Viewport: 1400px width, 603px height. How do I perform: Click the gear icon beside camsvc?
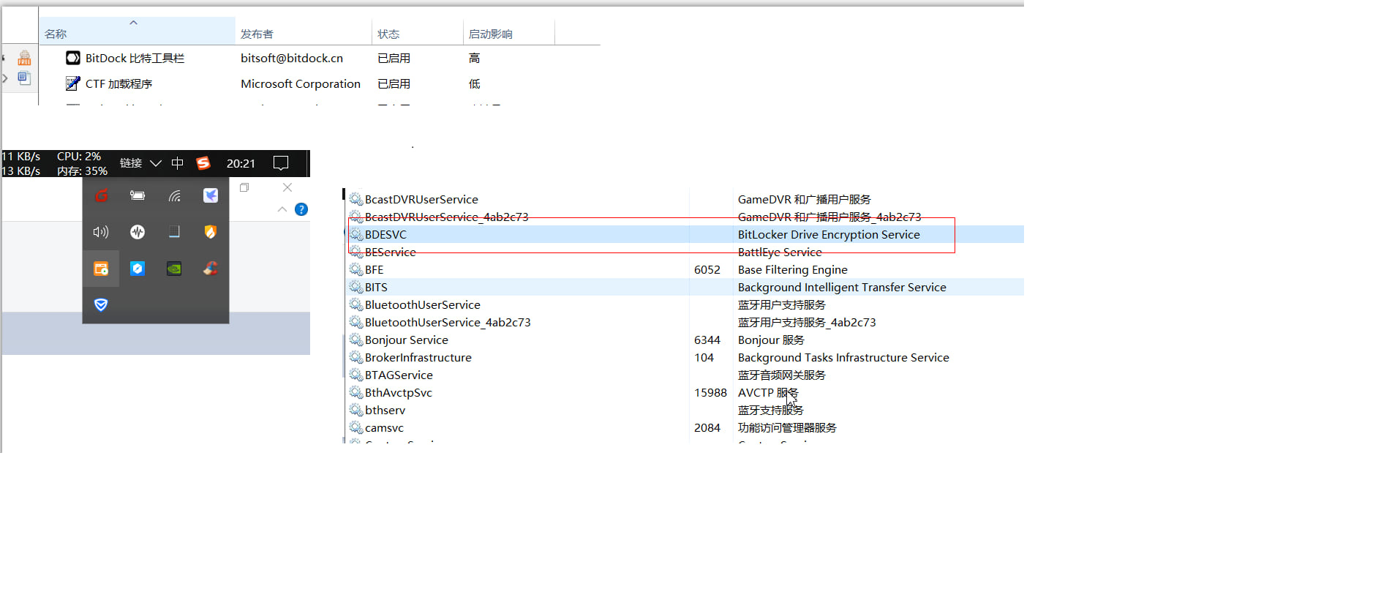click(356, 427)
